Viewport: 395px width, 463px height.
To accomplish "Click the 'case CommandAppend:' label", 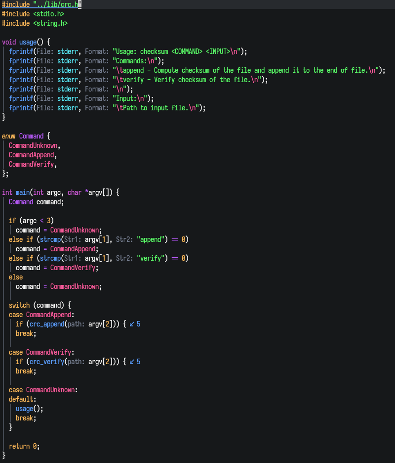I will point(41,315).
